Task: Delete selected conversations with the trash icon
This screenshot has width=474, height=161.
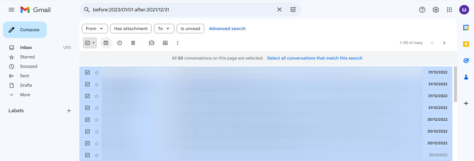Action: (x=133, y=43)
